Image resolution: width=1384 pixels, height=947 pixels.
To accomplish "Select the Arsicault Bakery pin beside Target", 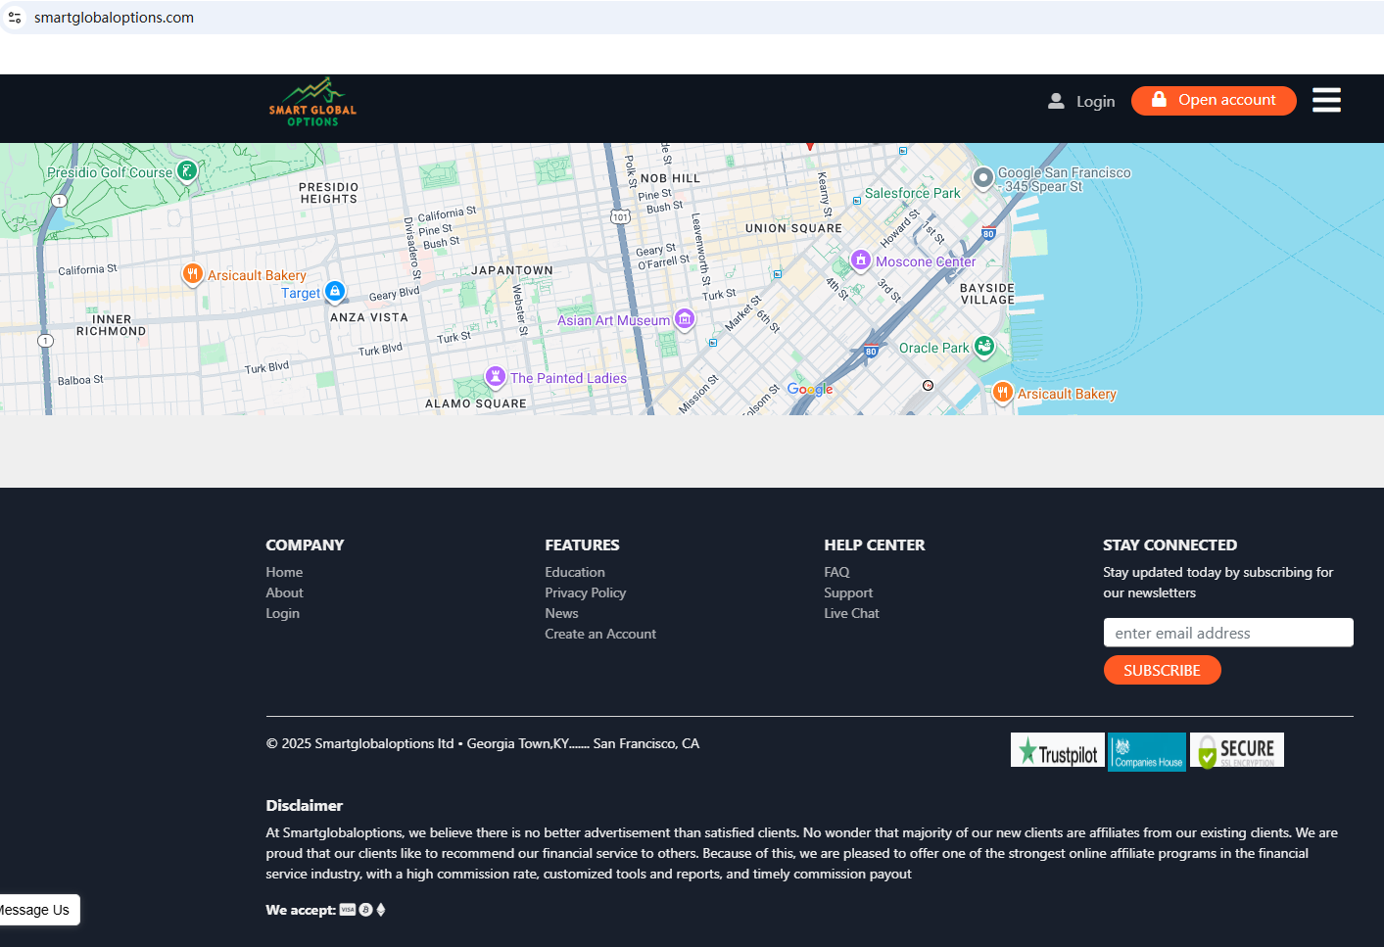I will (x=193, y=274).
